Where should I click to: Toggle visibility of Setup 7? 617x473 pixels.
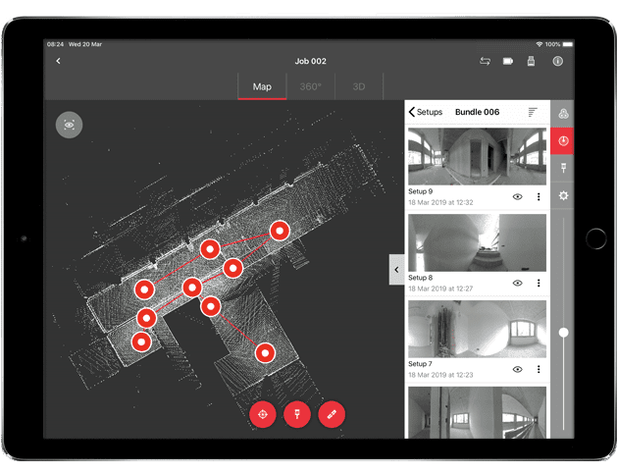coord(518,369)
